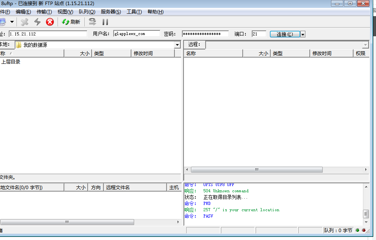
Task: Click the 队列: 0 字节 status entry
Action: [338, 231]
